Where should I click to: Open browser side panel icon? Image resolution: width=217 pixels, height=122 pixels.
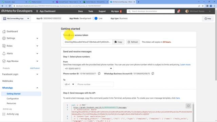point(207,6)
